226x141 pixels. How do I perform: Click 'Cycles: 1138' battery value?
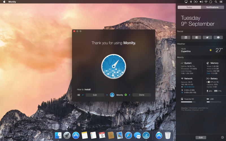click(x=212, y=87)
